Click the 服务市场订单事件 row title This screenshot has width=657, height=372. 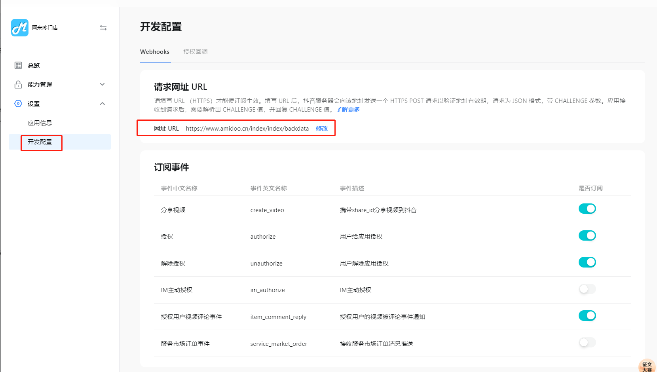pyautogui.click(x=186, y=344)
